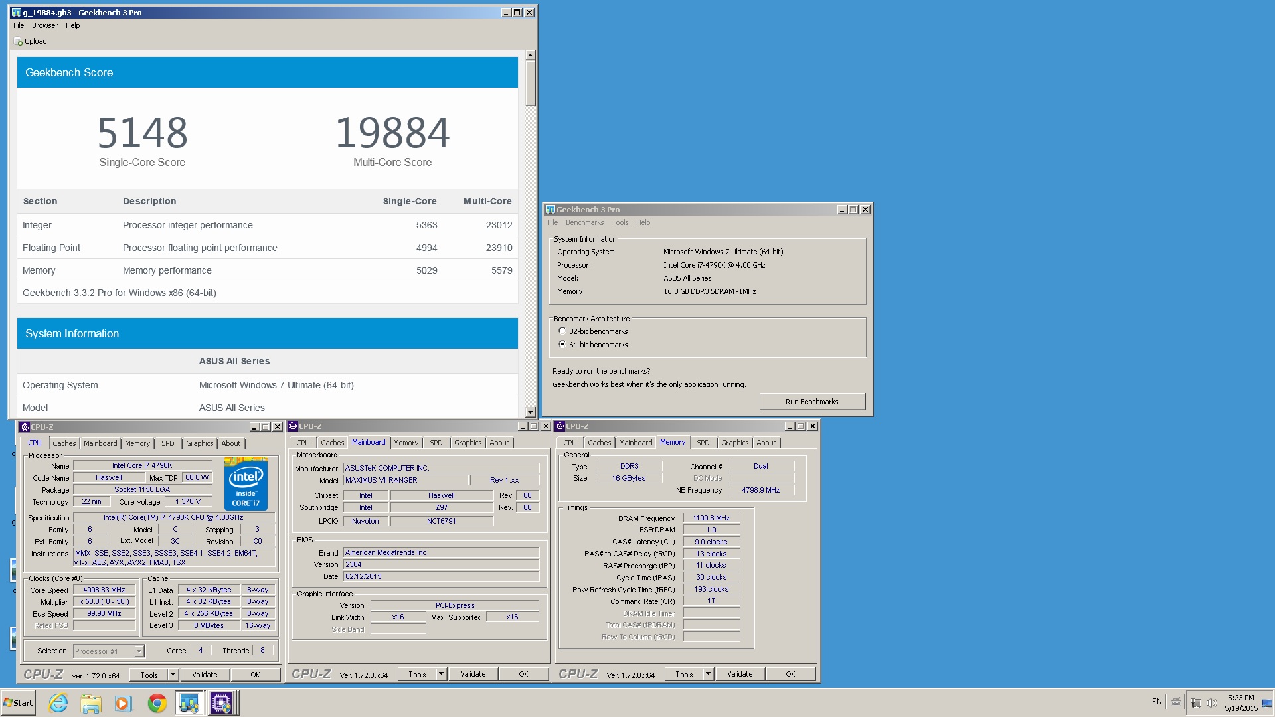
Task: Switch to SPD tab in Memory CPU-Z window
Action: tap(703, 443)
